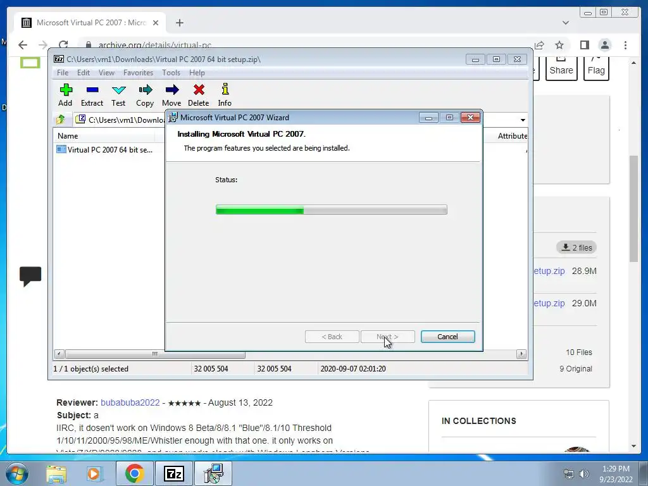
Task: Go back in Chrome
Action: coord(23,45)
